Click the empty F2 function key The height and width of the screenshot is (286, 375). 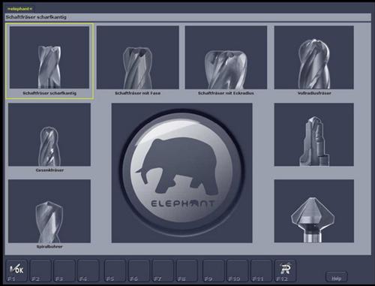coord(40,271)
